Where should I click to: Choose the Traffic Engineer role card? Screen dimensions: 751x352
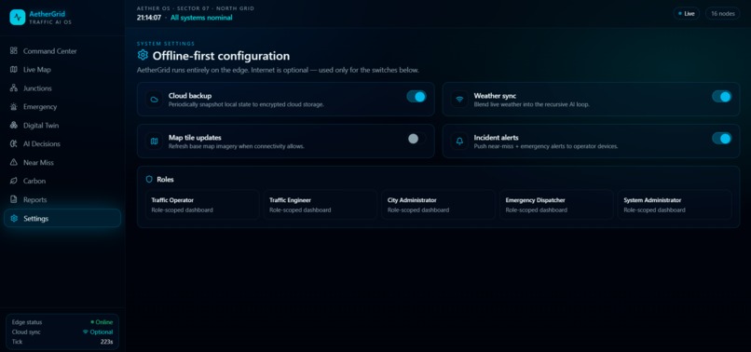tap(320, 205)
